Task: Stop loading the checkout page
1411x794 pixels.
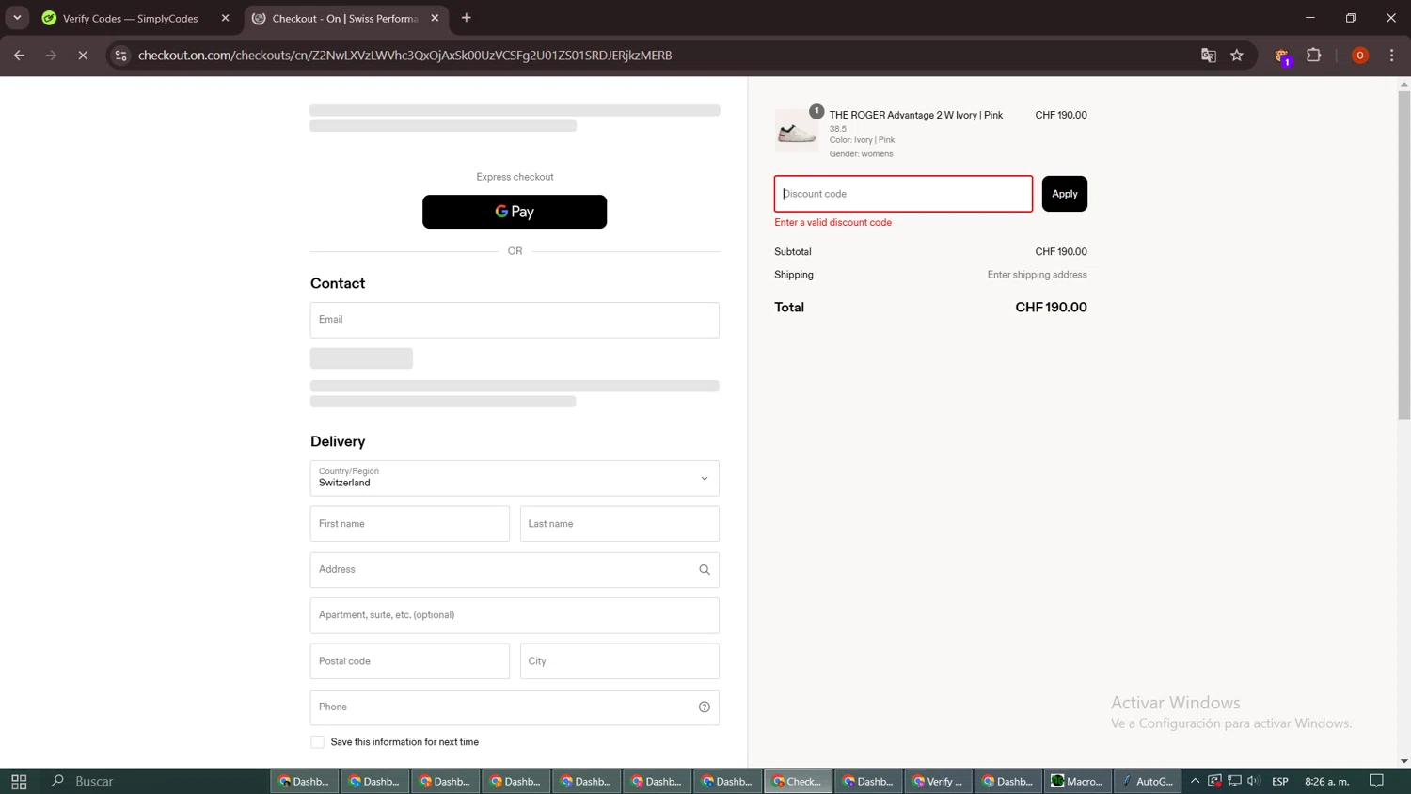Action: click(x=83, y=56)
